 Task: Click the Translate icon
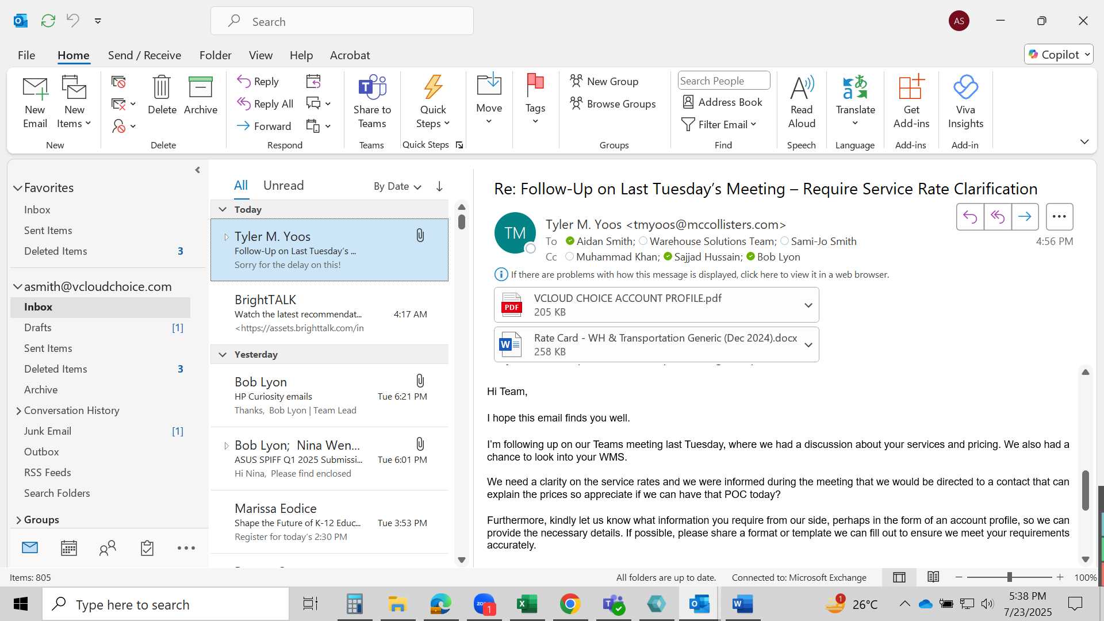(x=855, y=101)
